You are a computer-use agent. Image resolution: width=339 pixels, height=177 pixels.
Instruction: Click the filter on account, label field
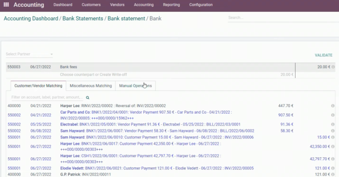pyautogui.click(x=47, y=97)
